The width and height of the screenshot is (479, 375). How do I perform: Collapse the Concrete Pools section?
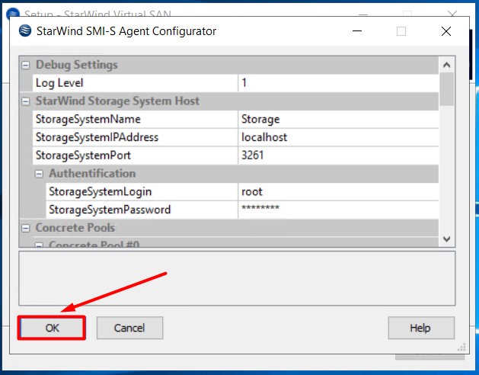26,227
